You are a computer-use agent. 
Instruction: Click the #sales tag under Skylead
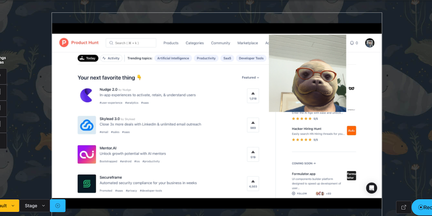(115, 132)
